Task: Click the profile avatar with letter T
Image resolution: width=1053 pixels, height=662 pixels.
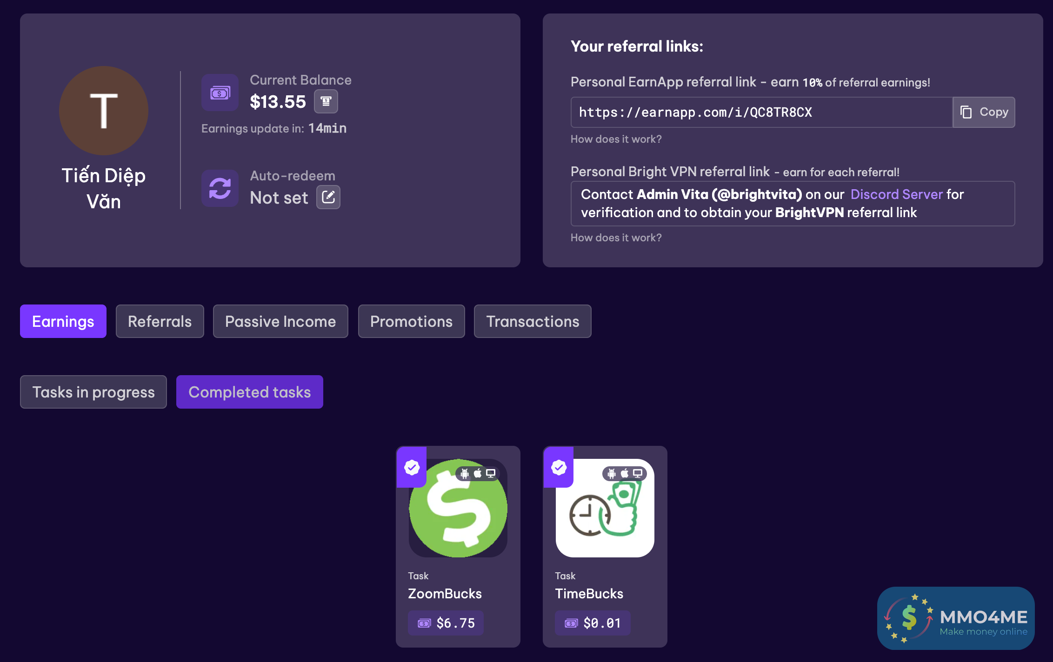Action: [x=104, y=111]
